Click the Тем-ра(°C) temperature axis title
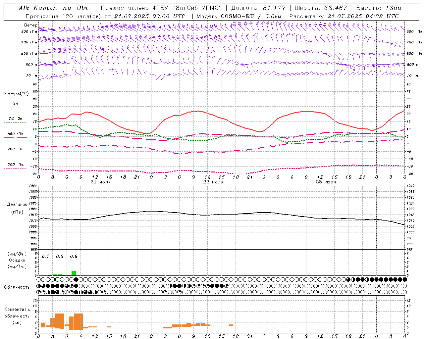 tap(16, 94)
